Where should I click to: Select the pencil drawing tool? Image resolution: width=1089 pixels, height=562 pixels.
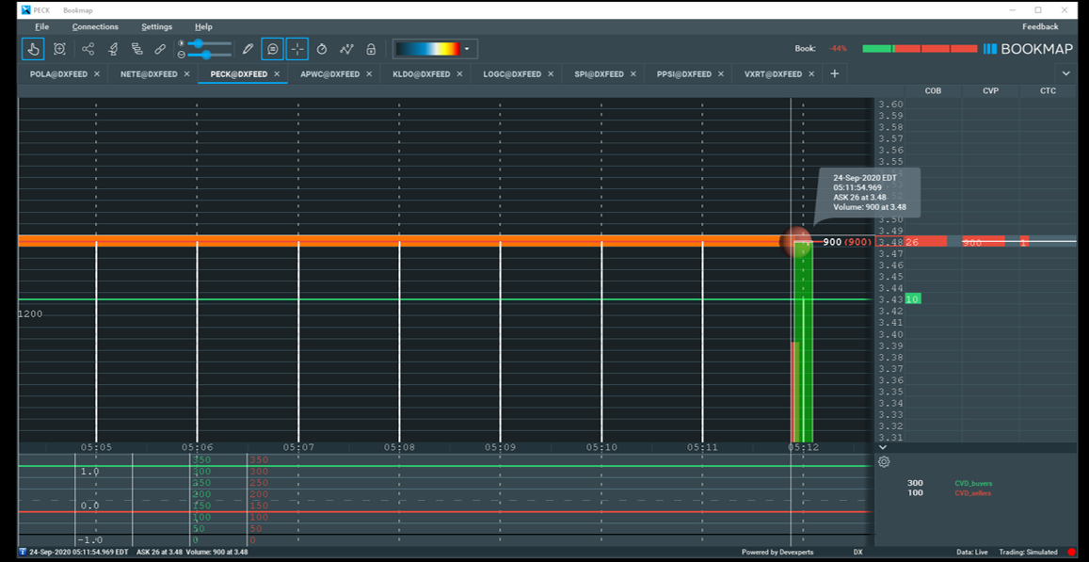pyautogui.click(x=248, y=49)
